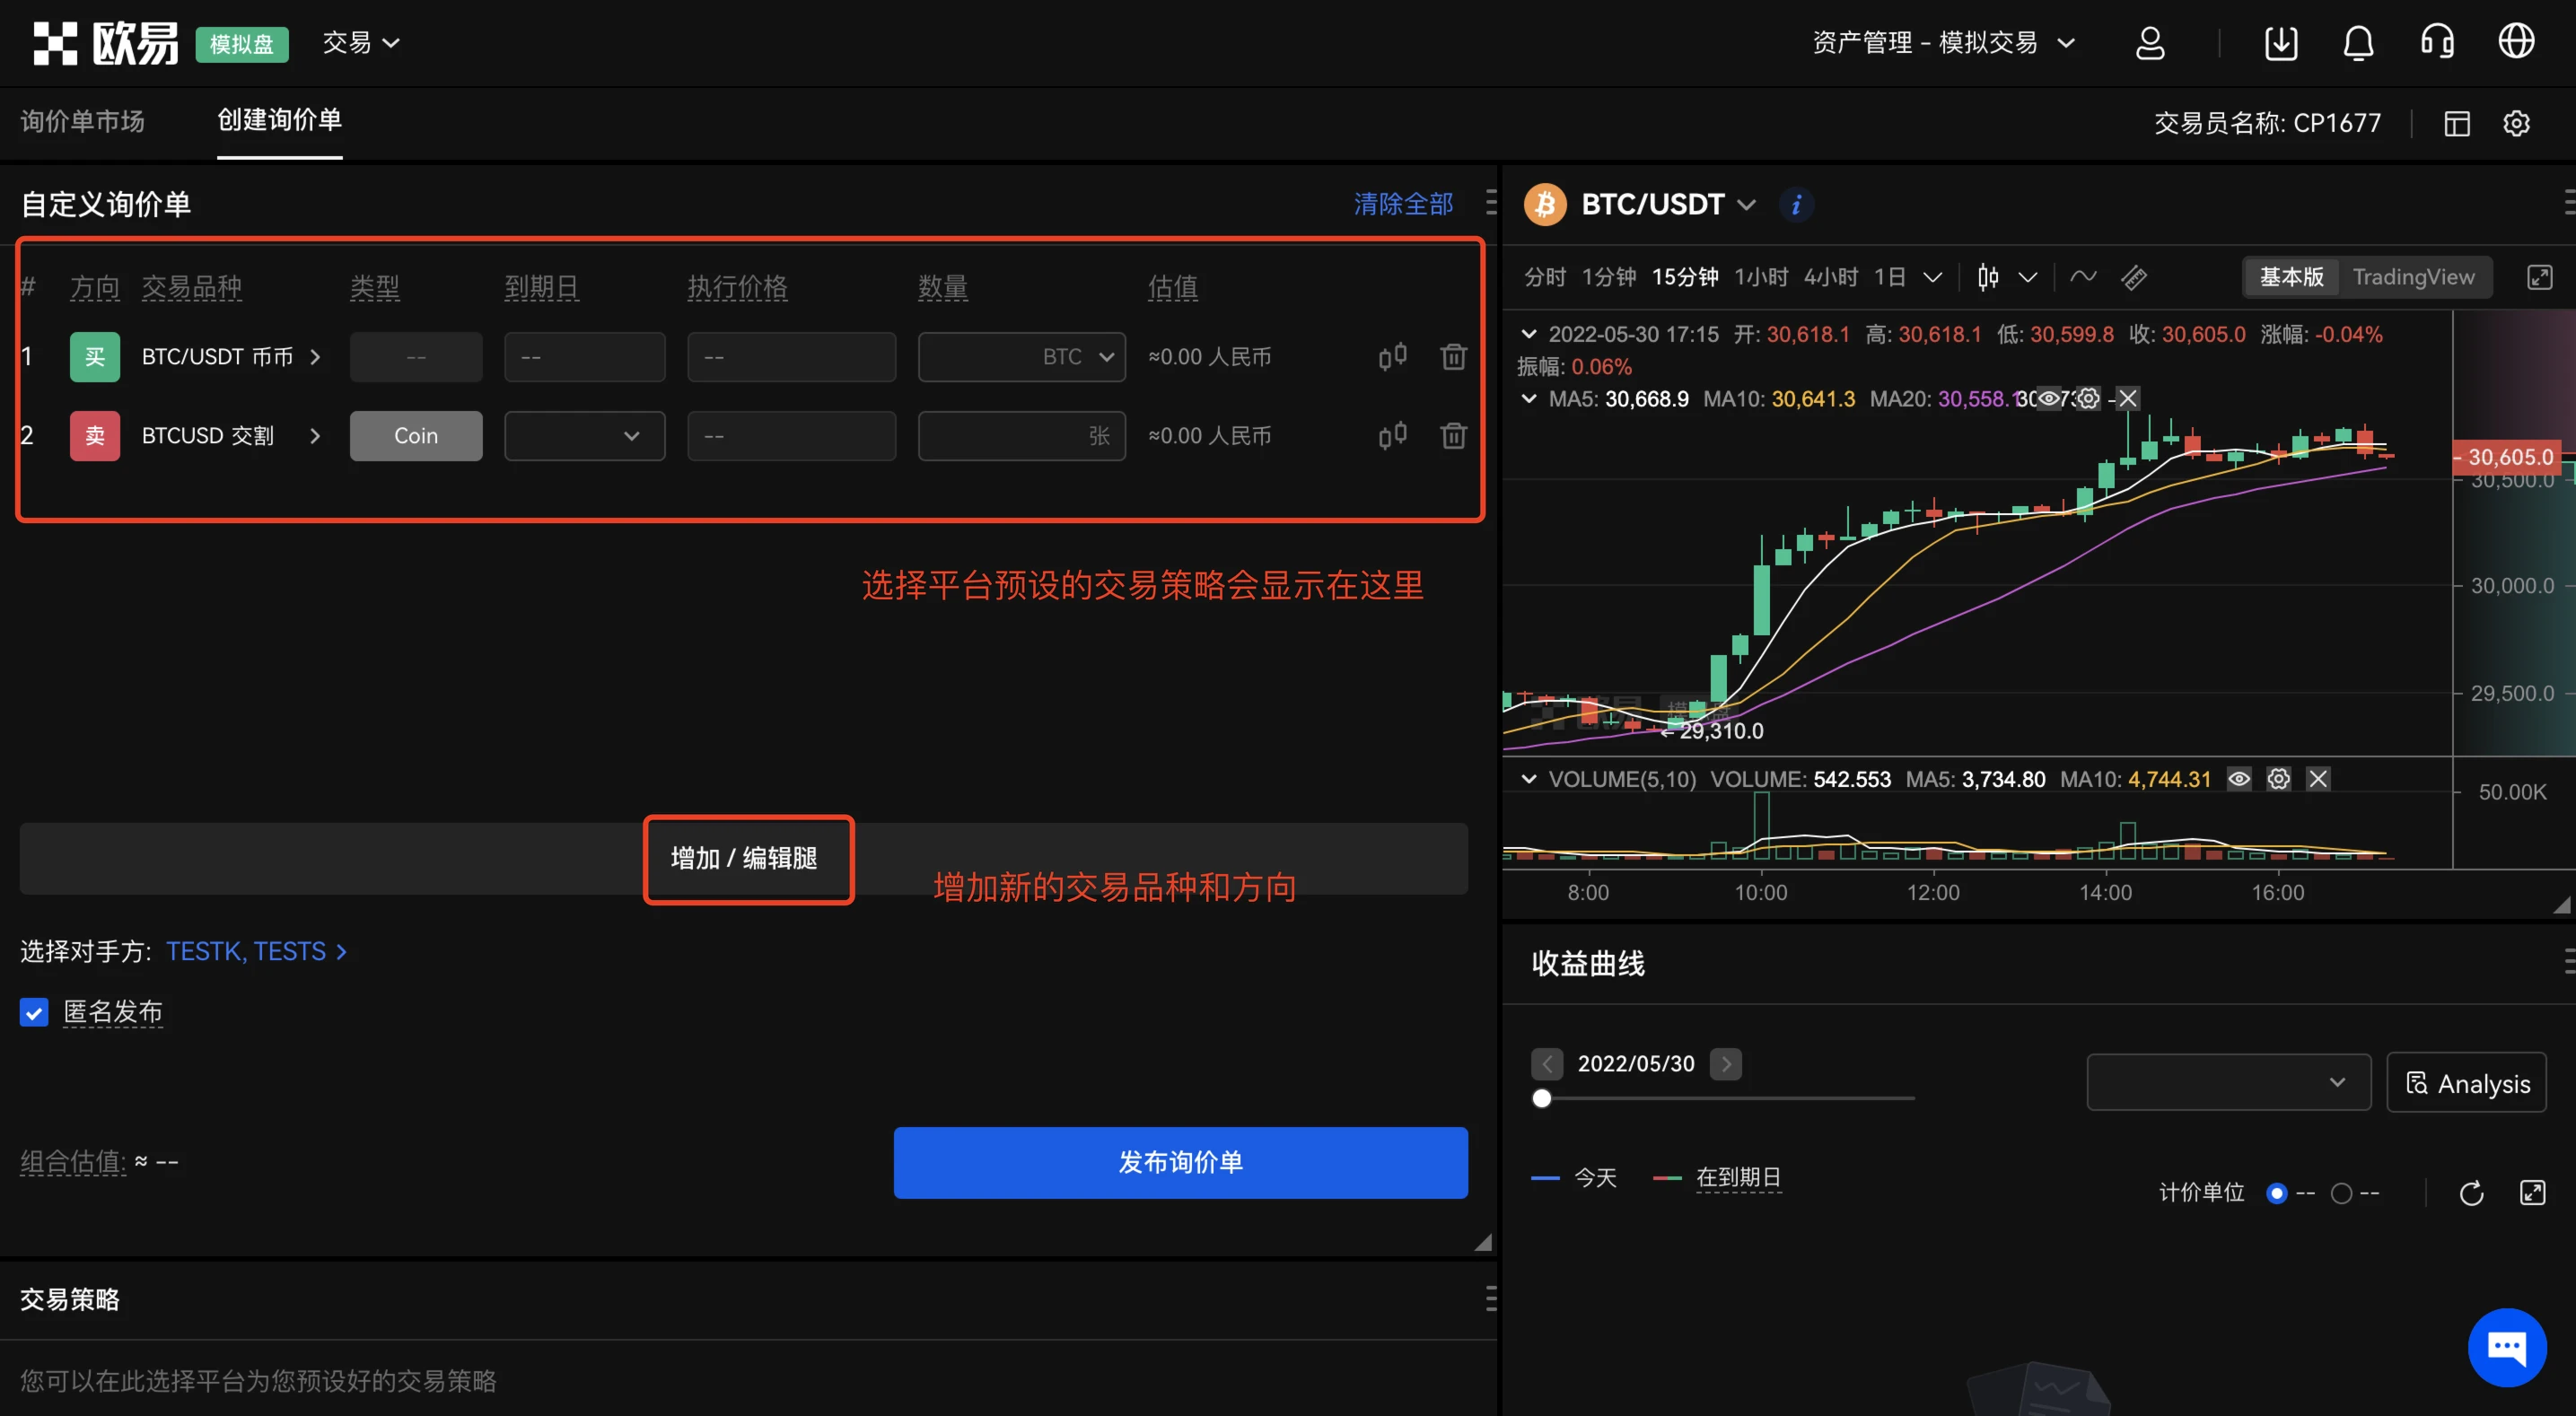2576x1416 pixels.
Task: Select the 4小时 timeframe
Action: tap(1831, 277)
